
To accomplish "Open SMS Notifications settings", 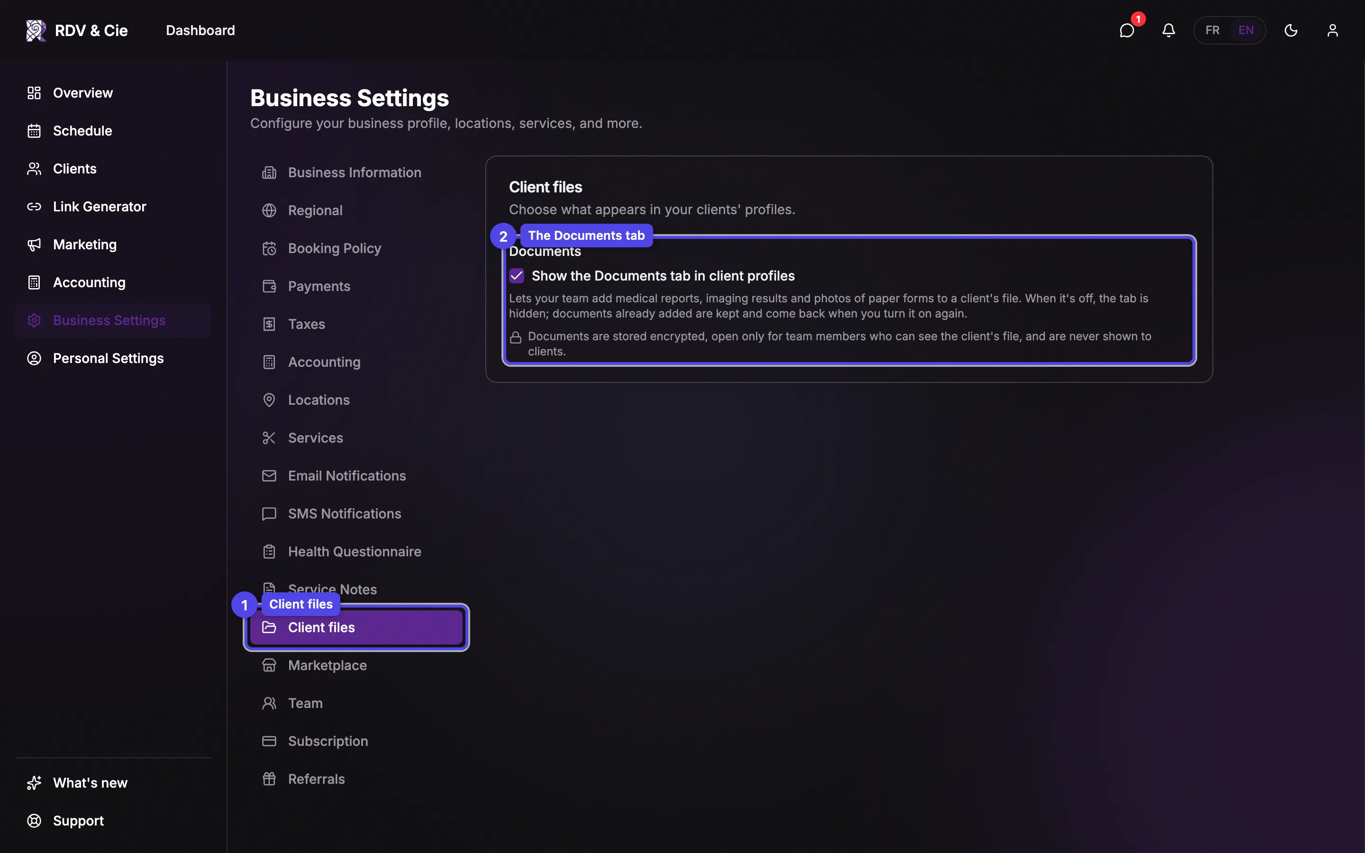I will tap(356, 514).
